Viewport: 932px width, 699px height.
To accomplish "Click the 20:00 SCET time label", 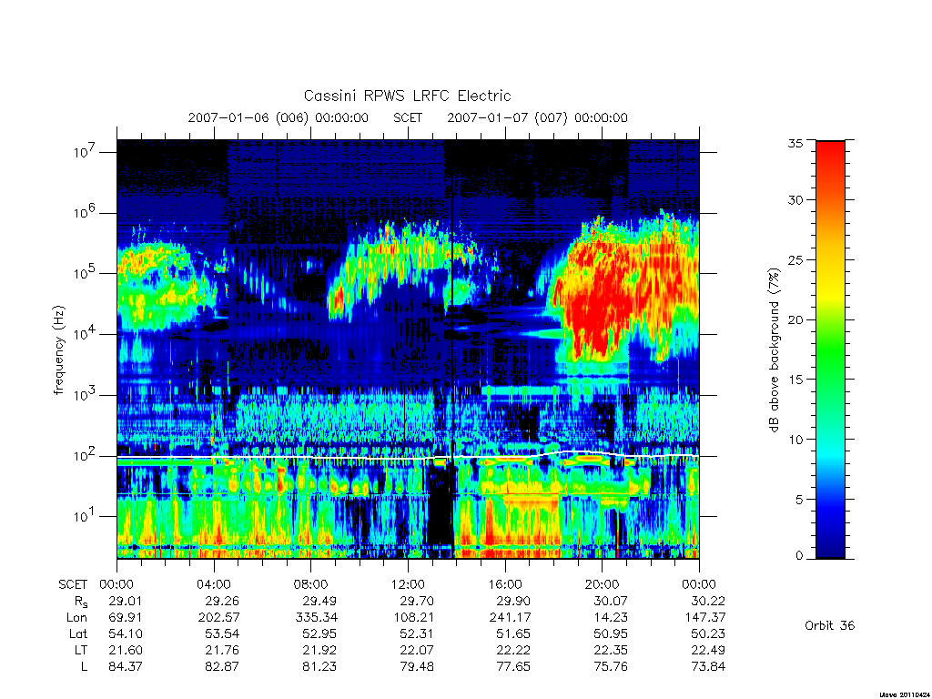I will 603,584.
